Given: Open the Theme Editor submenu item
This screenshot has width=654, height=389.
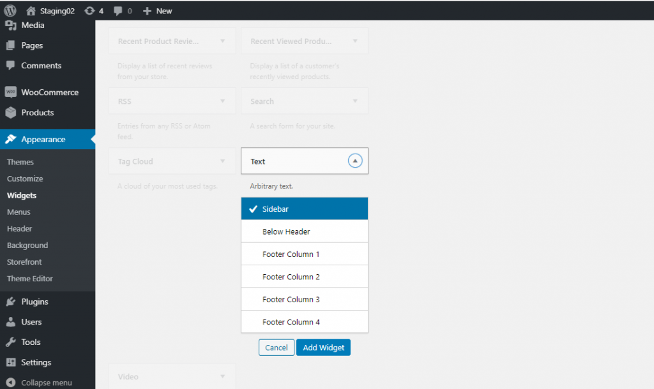Looking at the screenshot, I should point(30,279).
